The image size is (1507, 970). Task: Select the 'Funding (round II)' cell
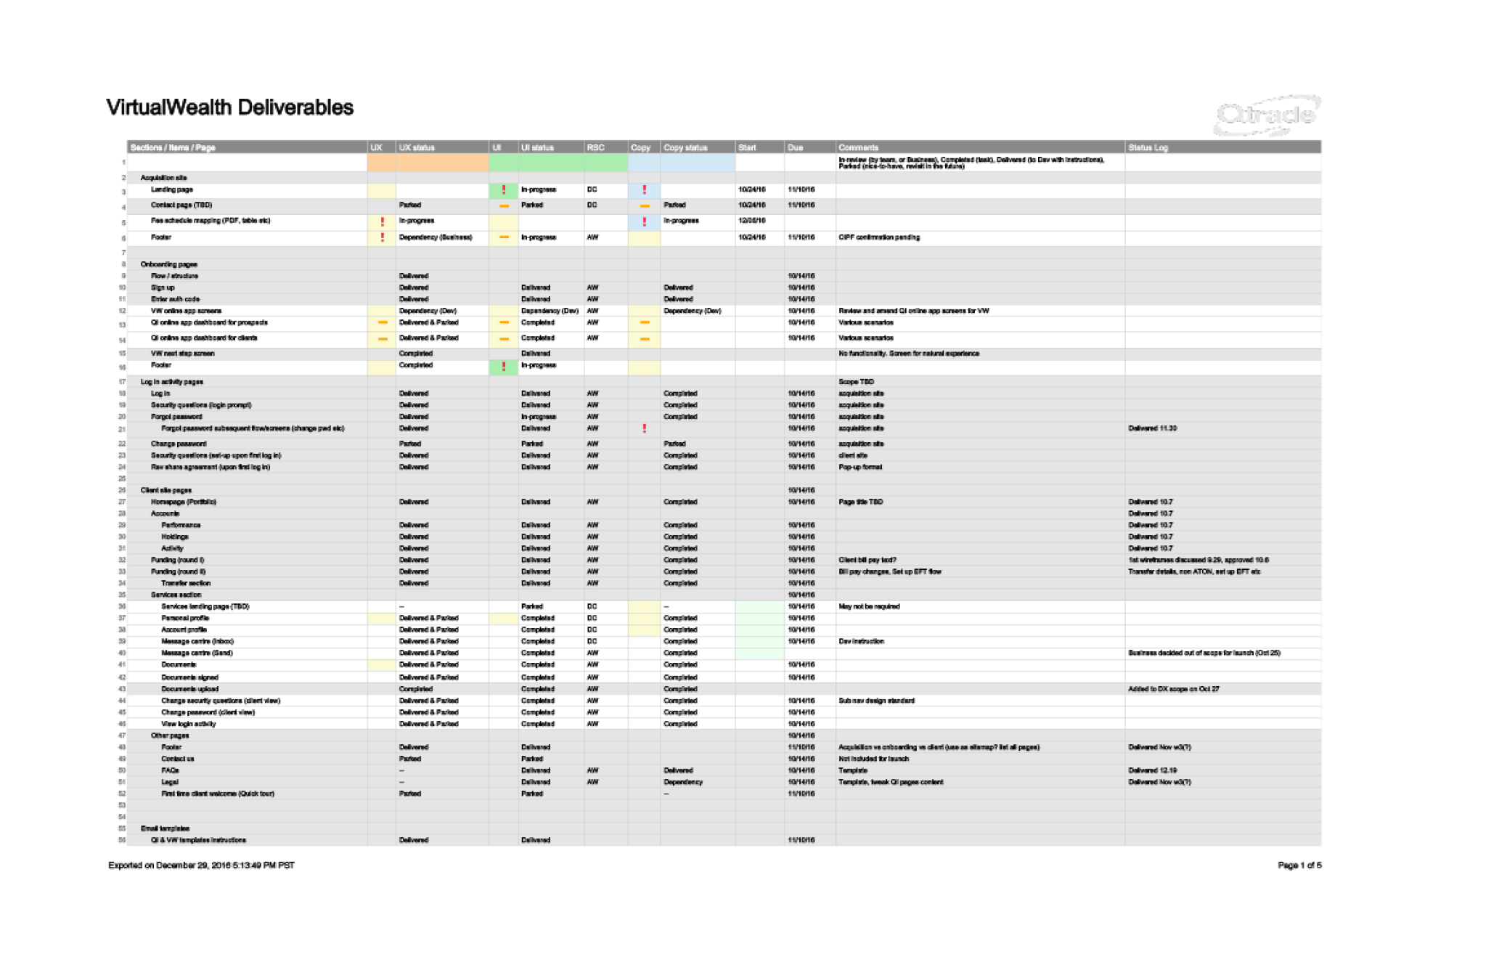[247, 572]
